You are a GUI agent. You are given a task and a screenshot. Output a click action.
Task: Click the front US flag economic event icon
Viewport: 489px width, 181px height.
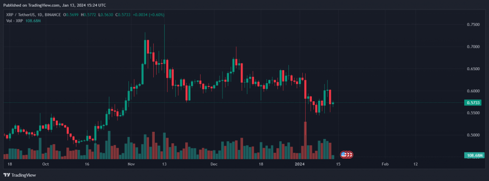pos(344,154)
